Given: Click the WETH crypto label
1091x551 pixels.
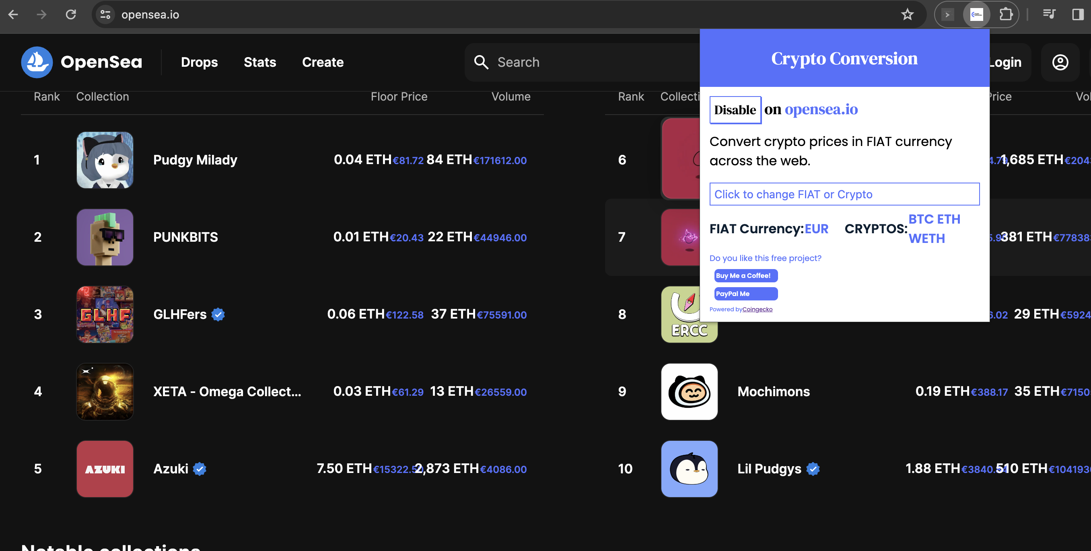Looking at the screenshot, I should (x=927, y=238).
